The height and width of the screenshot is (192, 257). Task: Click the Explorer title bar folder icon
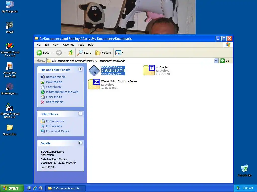(x=37, y=39)
